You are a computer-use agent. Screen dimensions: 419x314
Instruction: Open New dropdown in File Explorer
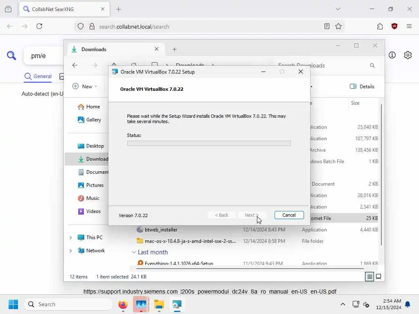point(85,86)
